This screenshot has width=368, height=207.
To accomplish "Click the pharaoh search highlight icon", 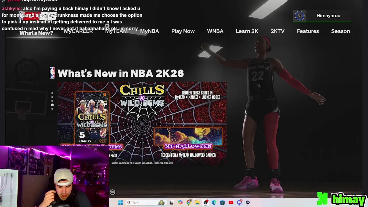I will tap(162, 202).
